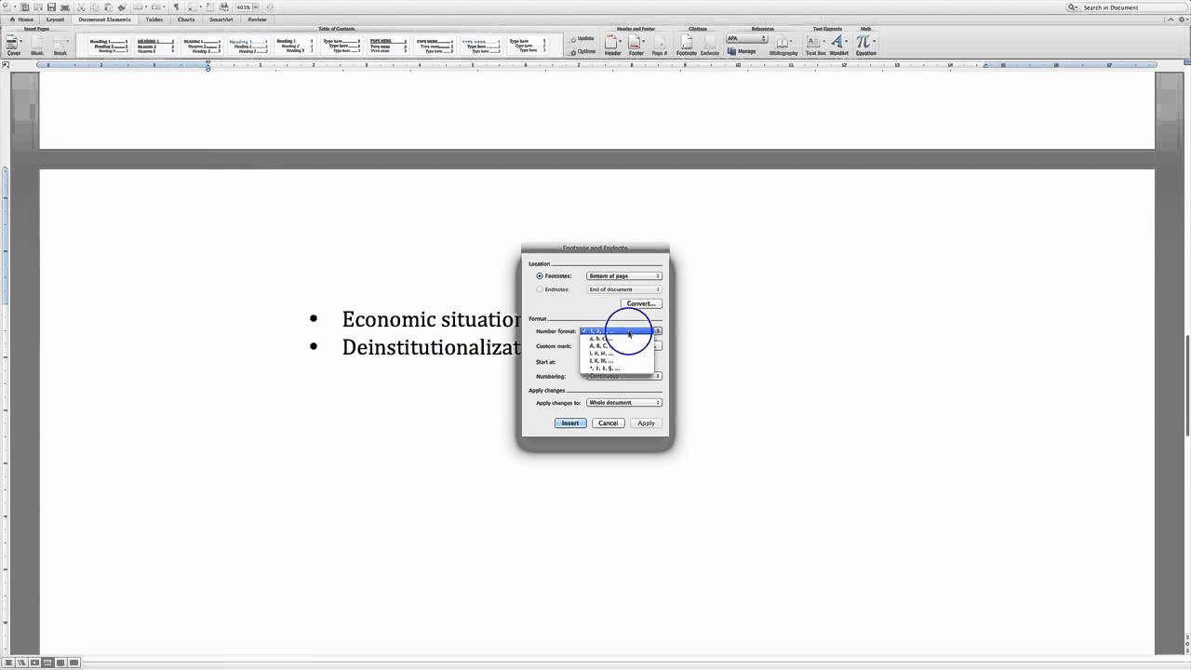Open the End of document dropdown
1191x670 pixels.
(624, 289)
